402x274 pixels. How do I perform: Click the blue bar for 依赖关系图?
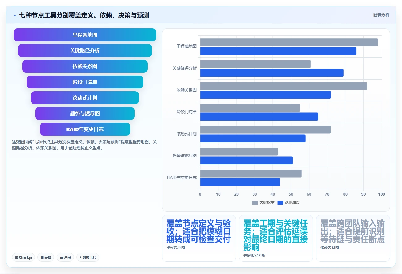click(x=265, y=95)
